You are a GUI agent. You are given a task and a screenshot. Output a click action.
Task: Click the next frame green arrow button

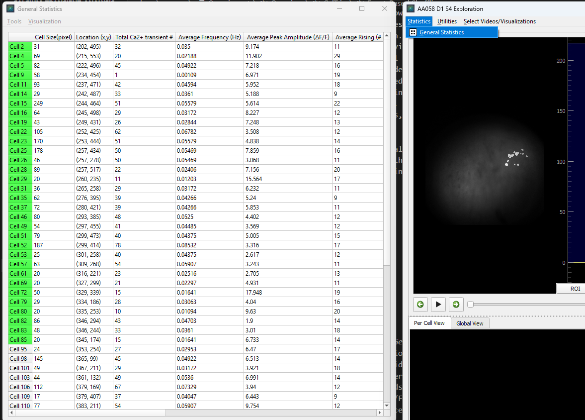(456, 304)
